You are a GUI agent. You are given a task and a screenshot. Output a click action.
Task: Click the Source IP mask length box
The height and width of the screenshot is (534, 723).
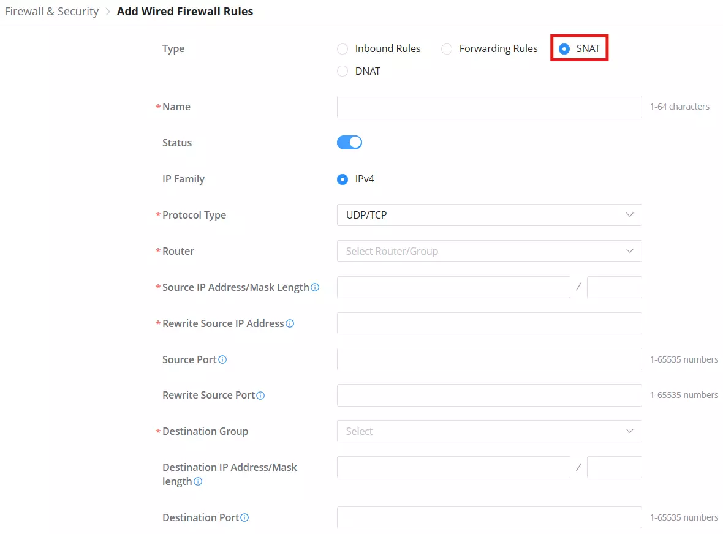[614, 287]
